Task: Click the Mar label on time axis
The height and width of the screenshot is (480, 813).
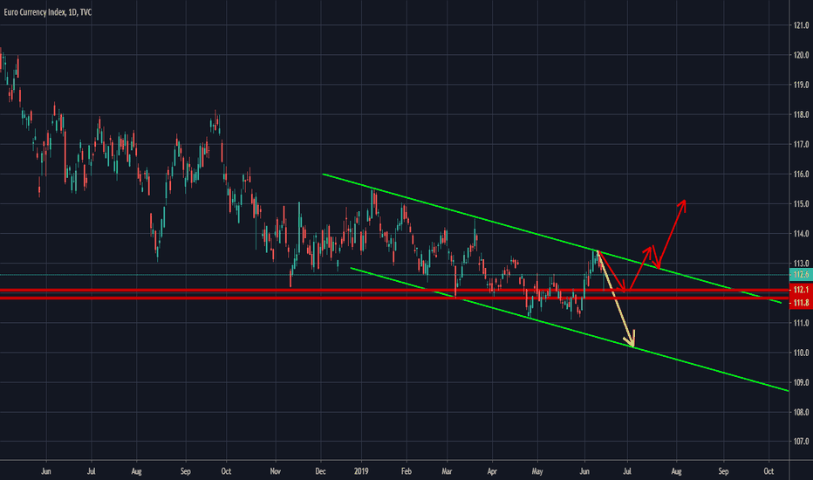Action: click(x=447, y=471)
